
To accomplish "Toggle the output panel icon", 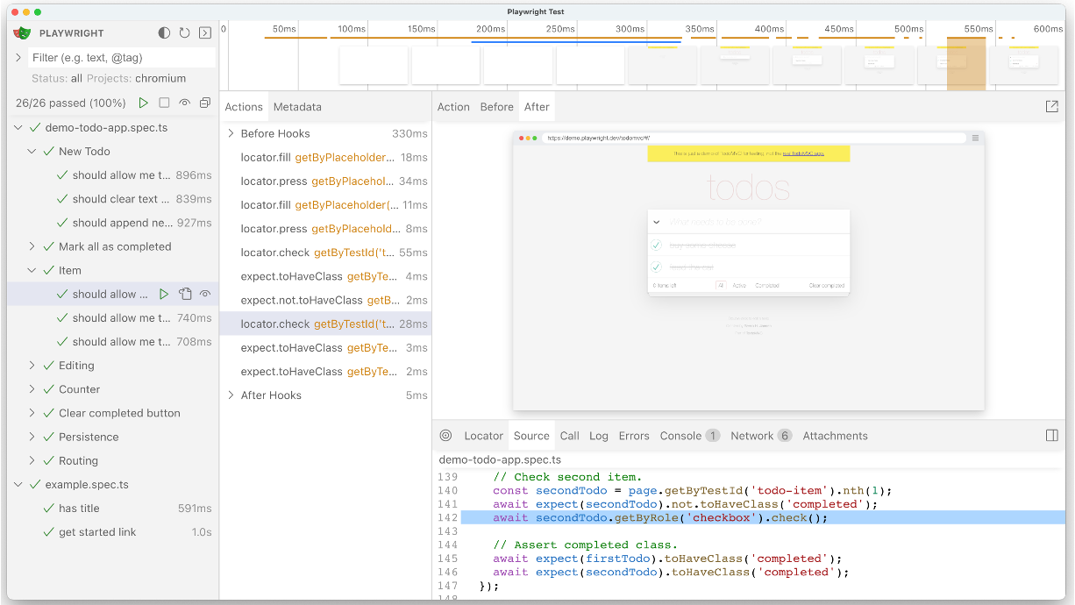I will [205, 33].
